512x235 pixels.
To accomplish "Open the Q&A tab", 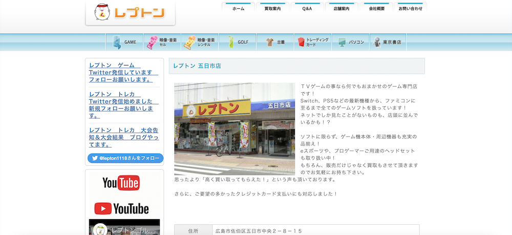I will 307,9.
